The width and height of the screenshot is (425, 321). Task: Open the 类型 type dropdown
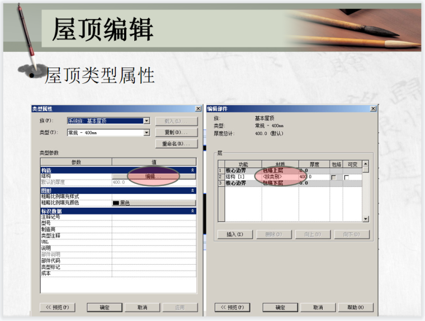[x=147, y=132]
